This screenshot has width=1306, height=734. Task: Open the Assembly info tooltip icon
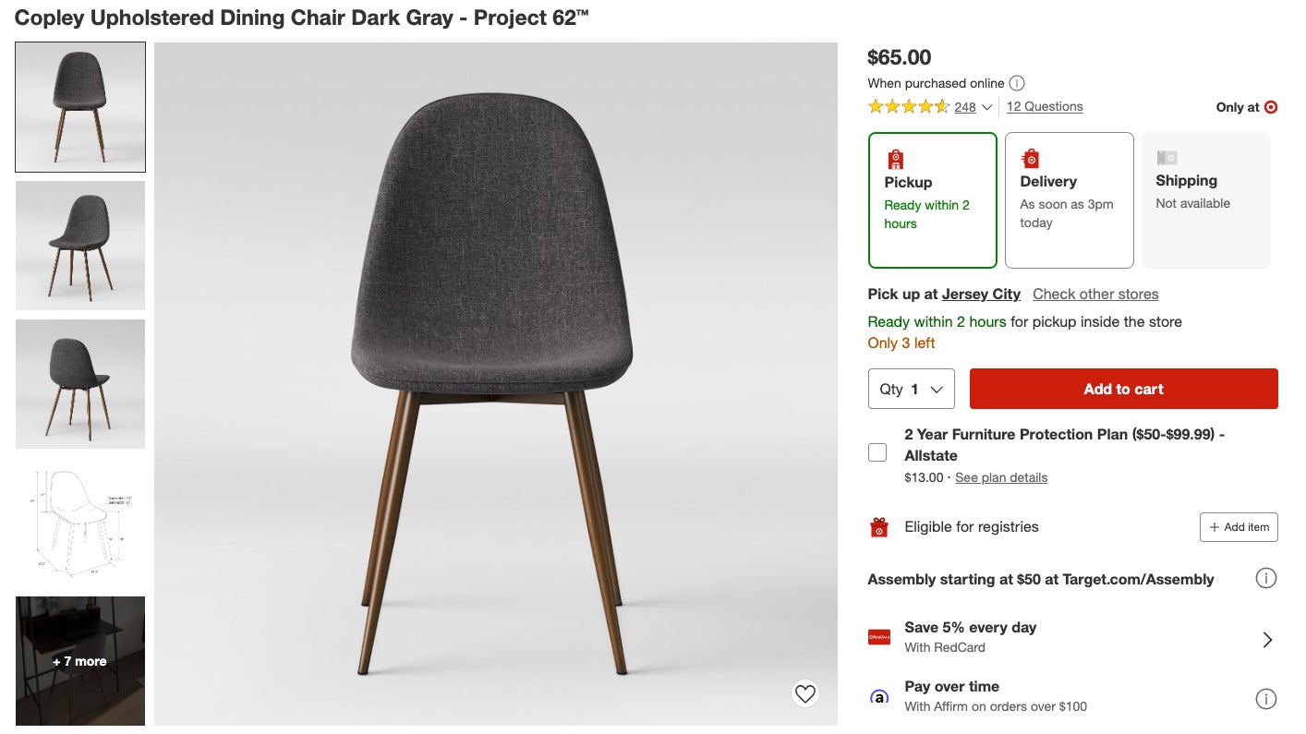pyautogui.click(x=1266, y=578)
